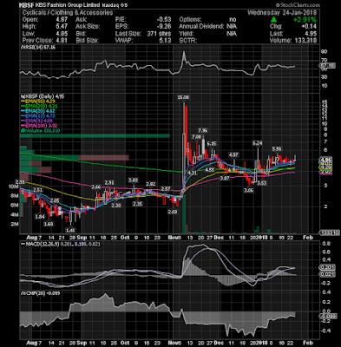Click the RSI(14) indicator label
Screen dimensions: 341x347
pyautogui.click(x=32, y=48)
